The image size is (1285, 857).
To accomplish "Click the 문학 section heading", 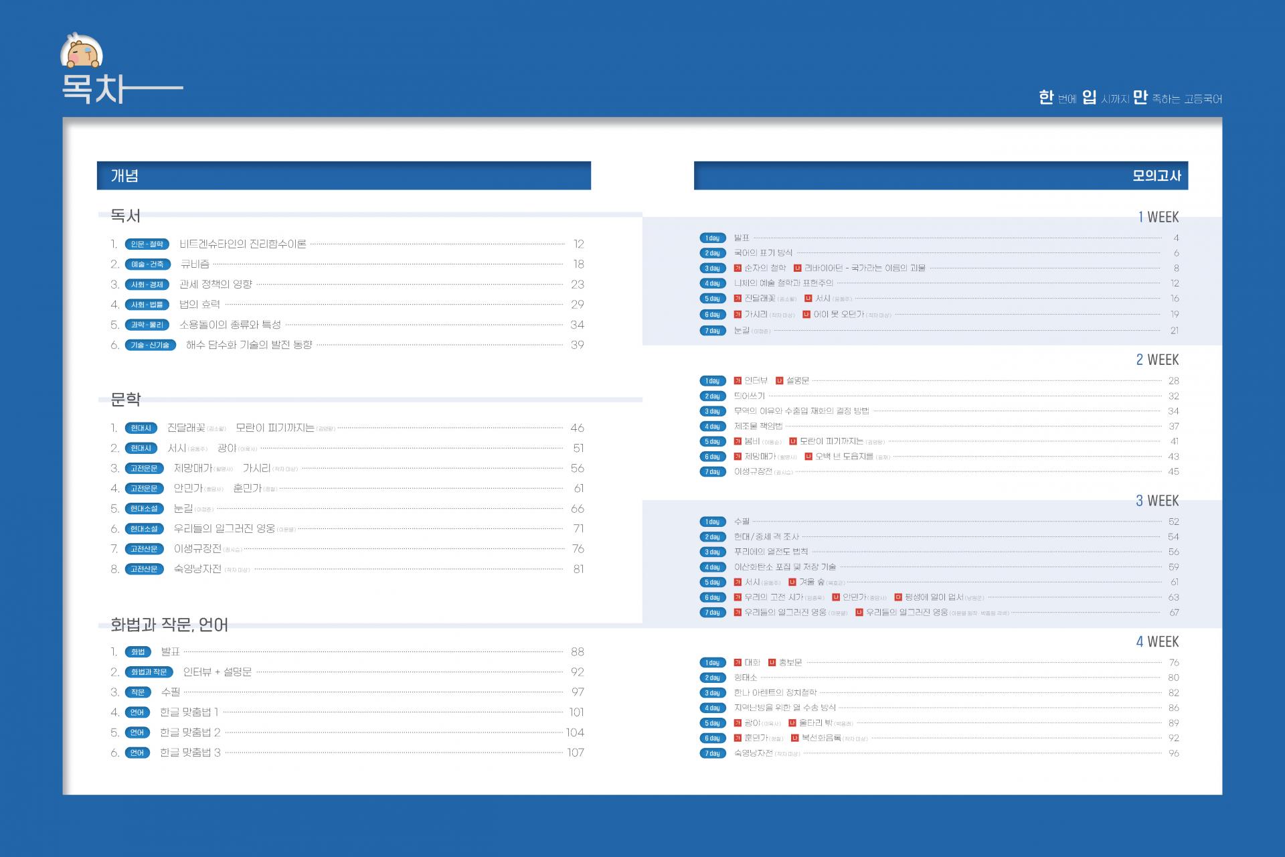I will pos(125,400).
